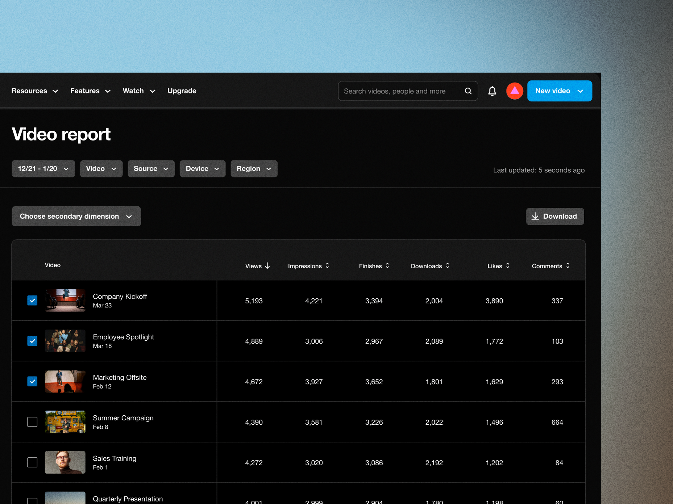Open the Source filter dropdown
Screen dimensions: 673x504
151,169
